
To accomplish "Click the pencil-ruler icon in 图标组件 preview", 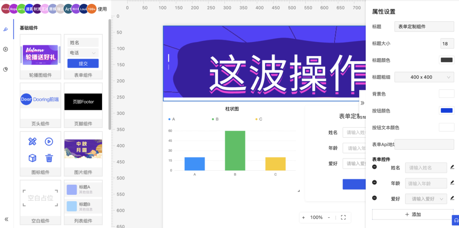I will click(x=32, y=142).
